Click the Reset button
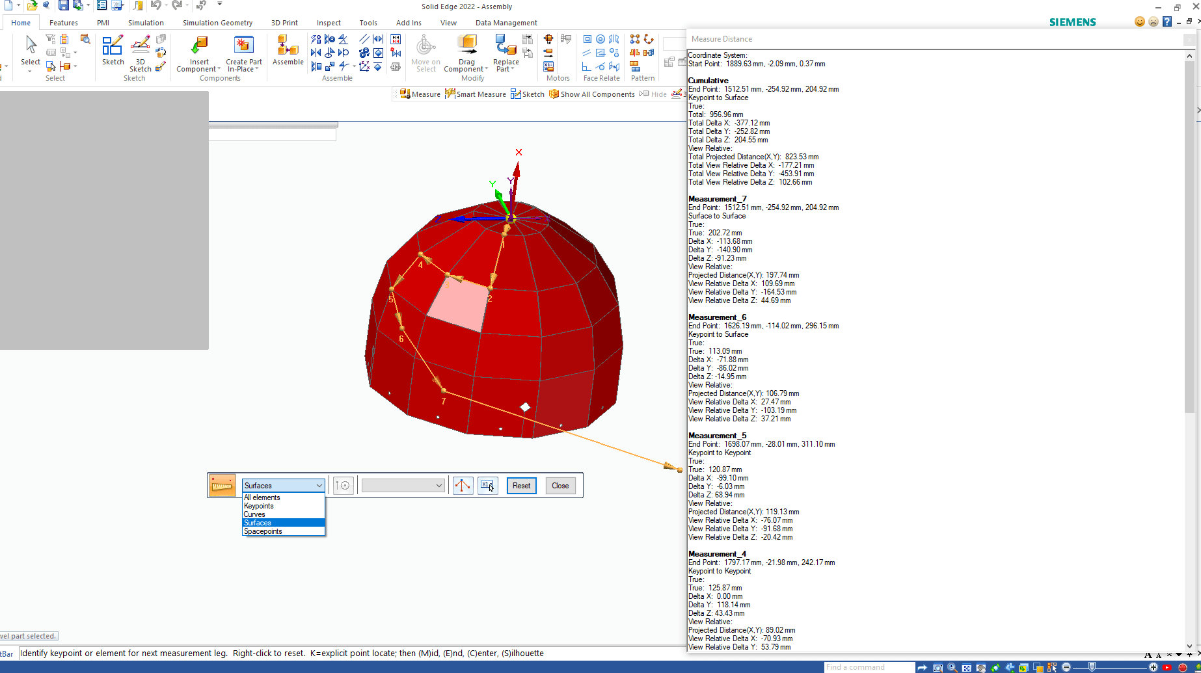The width and height of the screenshot is (1201, 673). pyautogui.click(x=521, y=486)
